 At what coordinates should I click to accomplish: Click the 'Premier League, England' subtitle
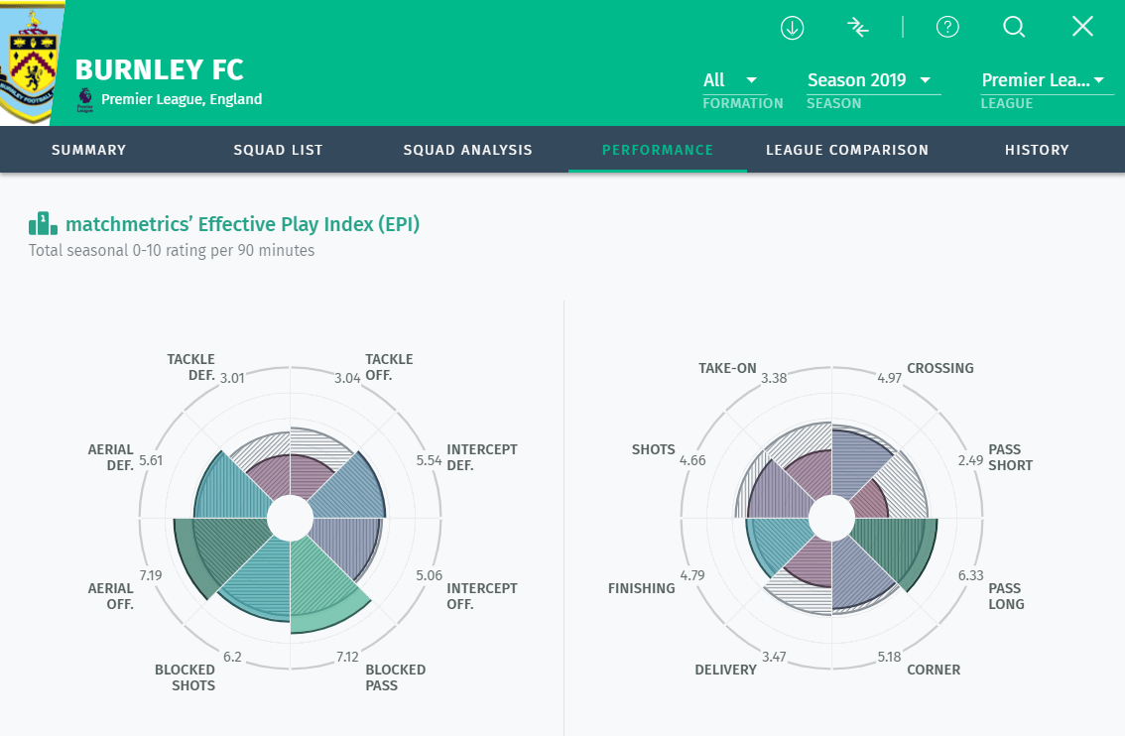pyautogui.click(x=182, y=99)
